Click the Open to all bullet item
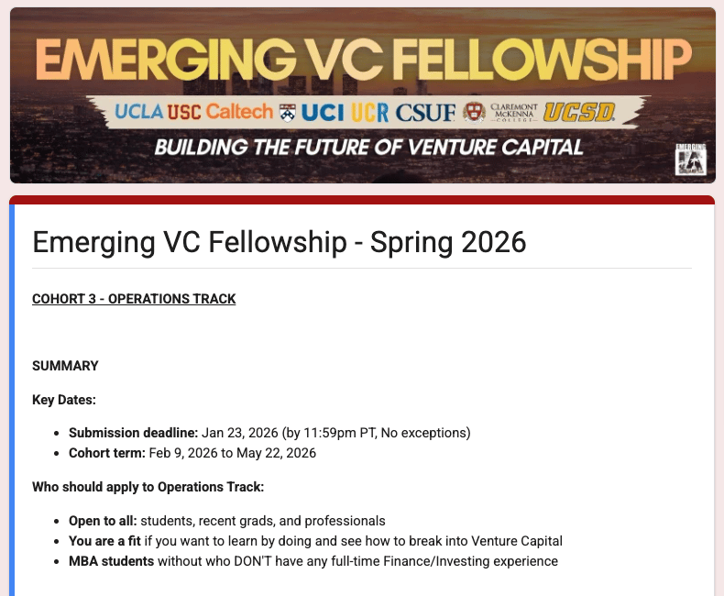This screenshot has width=724, height=596. click(x=227, y=521)
